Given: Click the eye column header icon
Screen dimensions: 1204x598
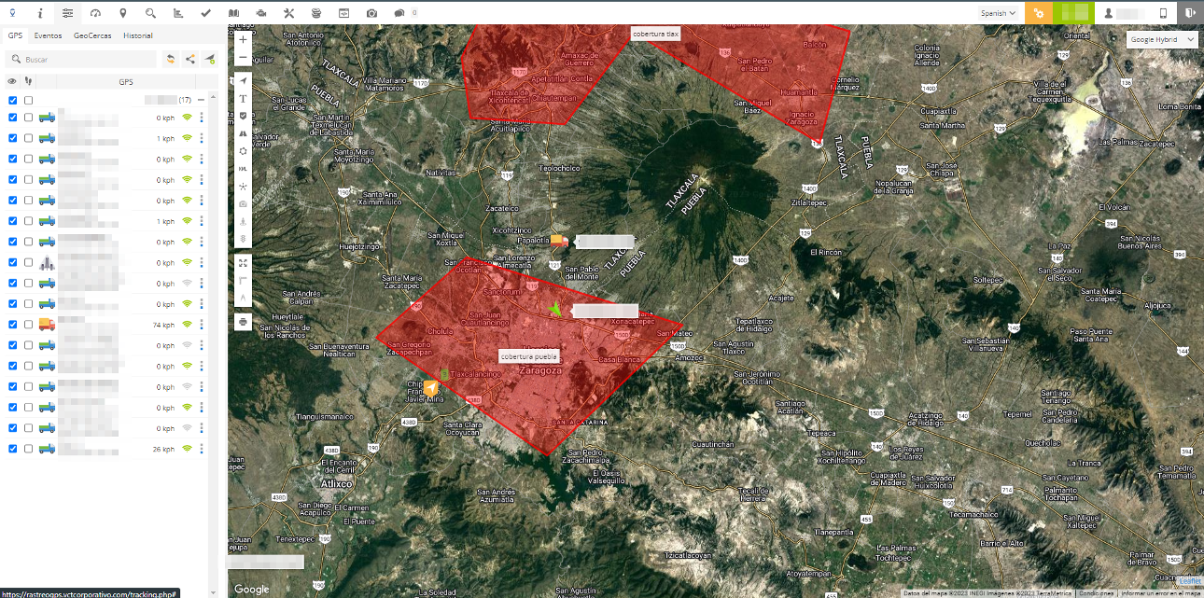Looking at the screenshot, I should (12, 81).
